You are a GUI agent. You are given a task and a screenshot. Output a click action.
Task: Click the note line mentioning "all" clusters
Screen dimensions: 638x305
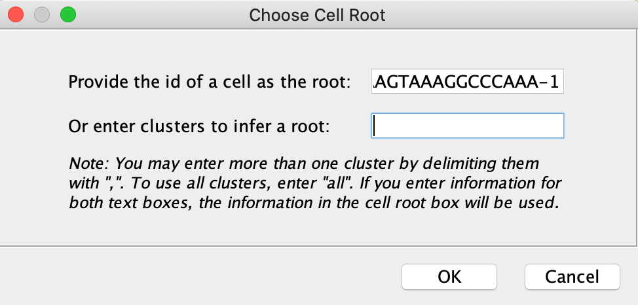coord(315,183)
